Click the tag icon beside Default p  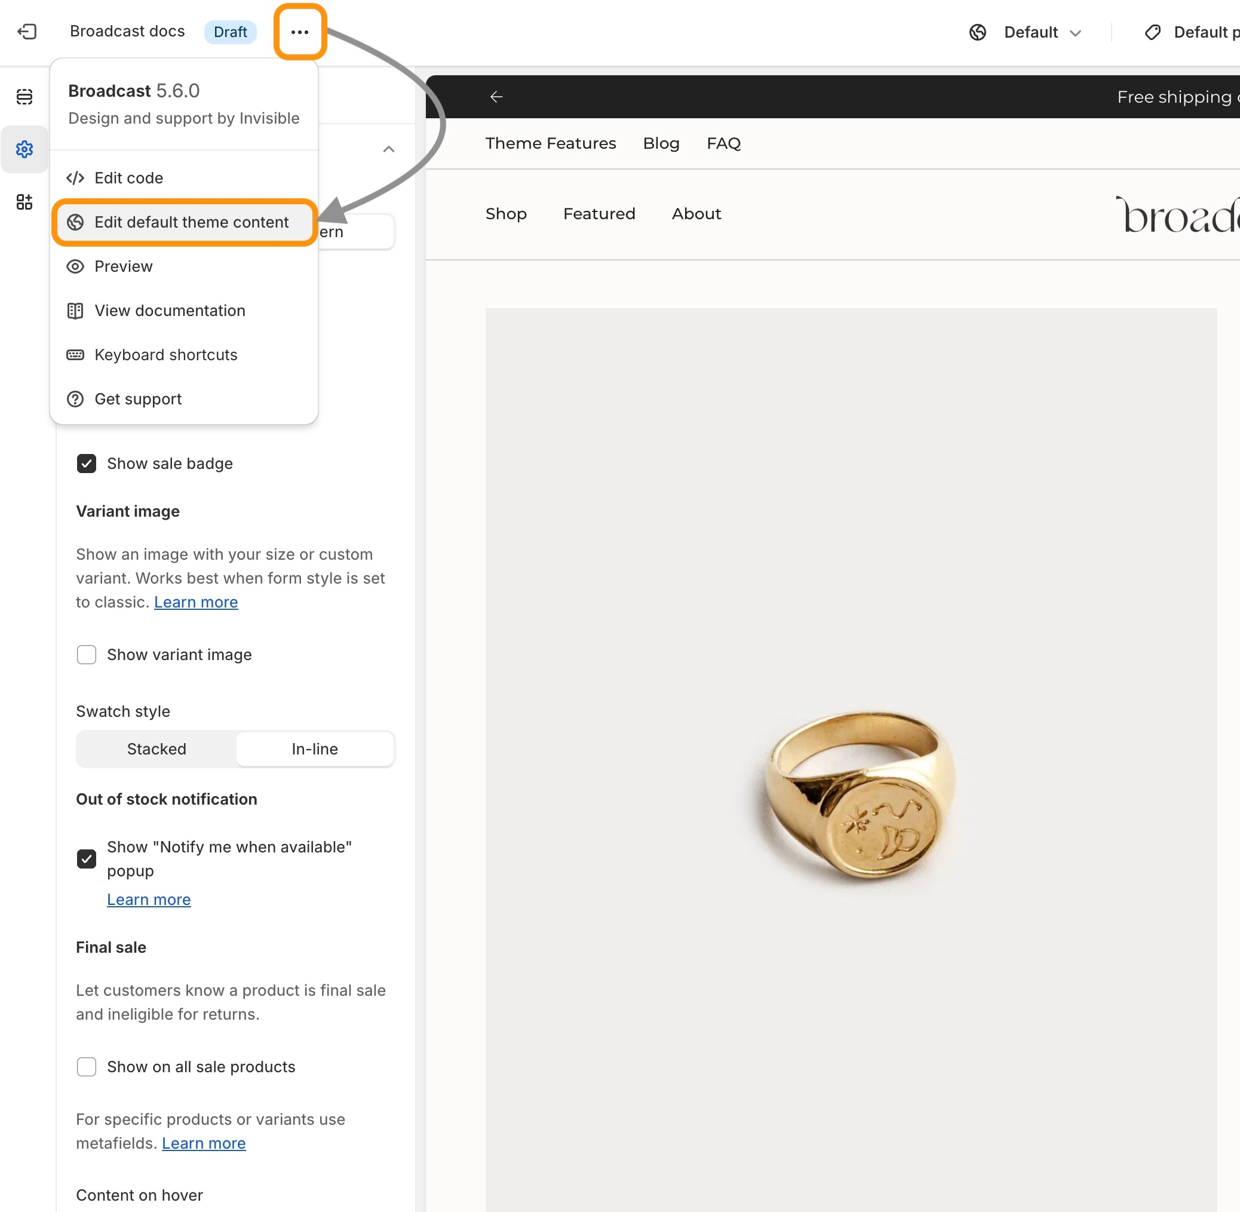(1153, 32)
